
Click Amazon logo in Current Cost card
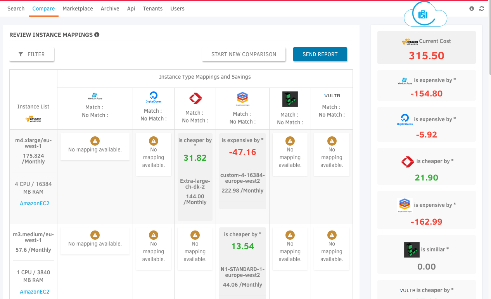tap(410, 41)
